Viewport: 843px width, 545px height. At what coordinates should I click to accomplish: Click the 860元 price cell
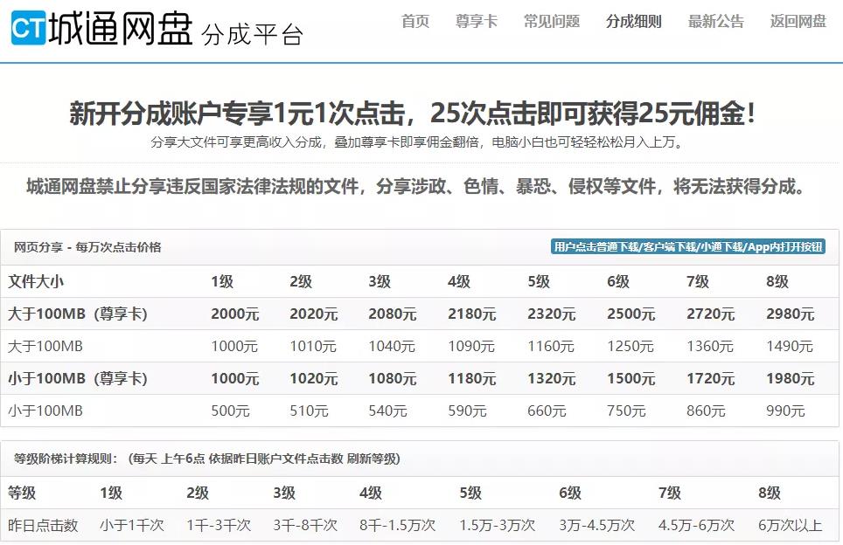pos(706,410)
